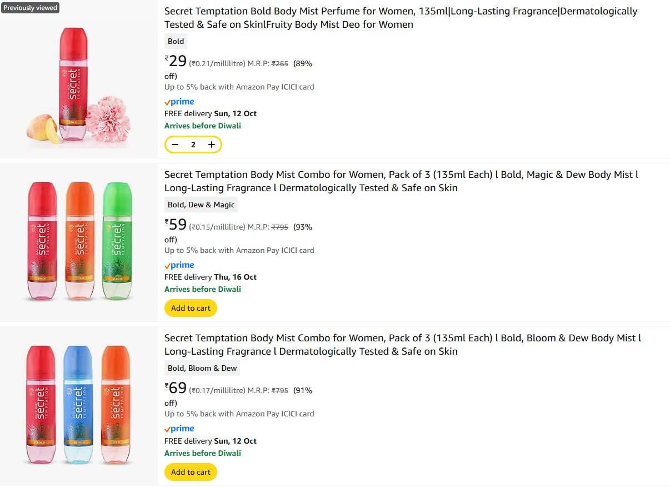The height and width of the screenshot is (487, 670).
Task: Click the Prime logo on Bold Body Mist
Action: (179, 102)
